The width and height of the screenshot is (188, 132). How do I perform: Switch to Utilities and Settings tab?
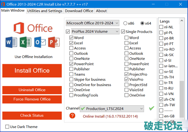coord(45,11)
